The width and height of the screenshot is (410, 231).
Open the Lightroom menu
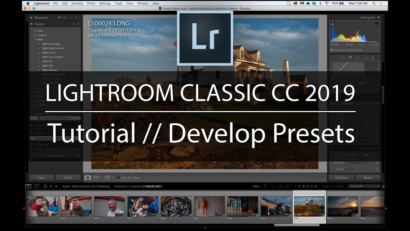coord(41,3)
